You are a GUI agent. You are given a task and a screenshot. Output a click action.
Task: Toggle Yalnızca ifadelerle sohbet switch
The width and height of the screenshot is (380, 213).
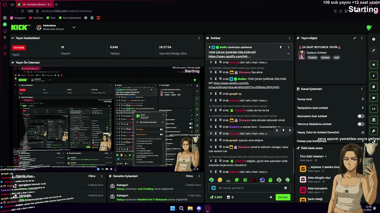click(x=361, y=124)
